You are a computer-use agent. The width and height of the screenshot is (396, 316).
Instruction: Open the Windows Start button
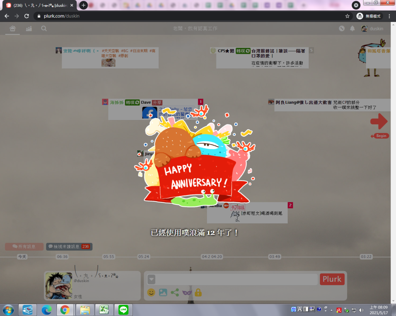click(x=8, y=310)
